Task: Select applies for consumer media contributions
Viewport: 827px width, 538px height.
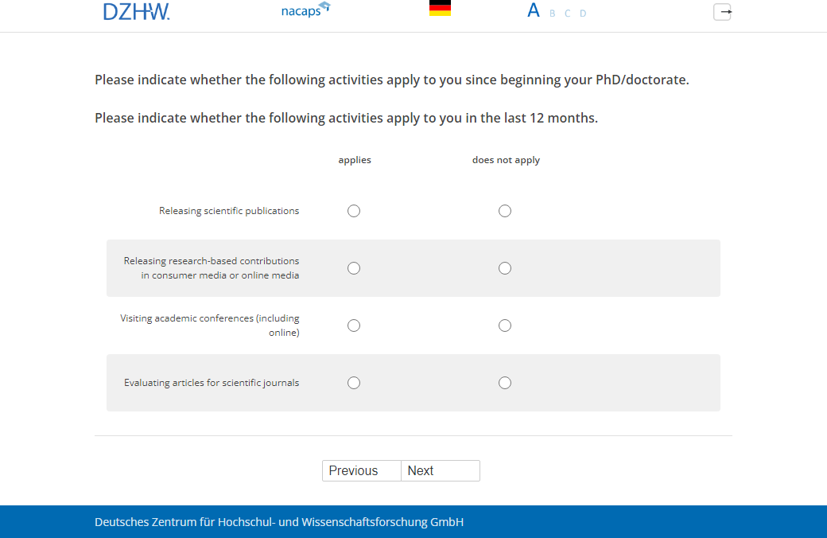Action: tap(354, 268)
